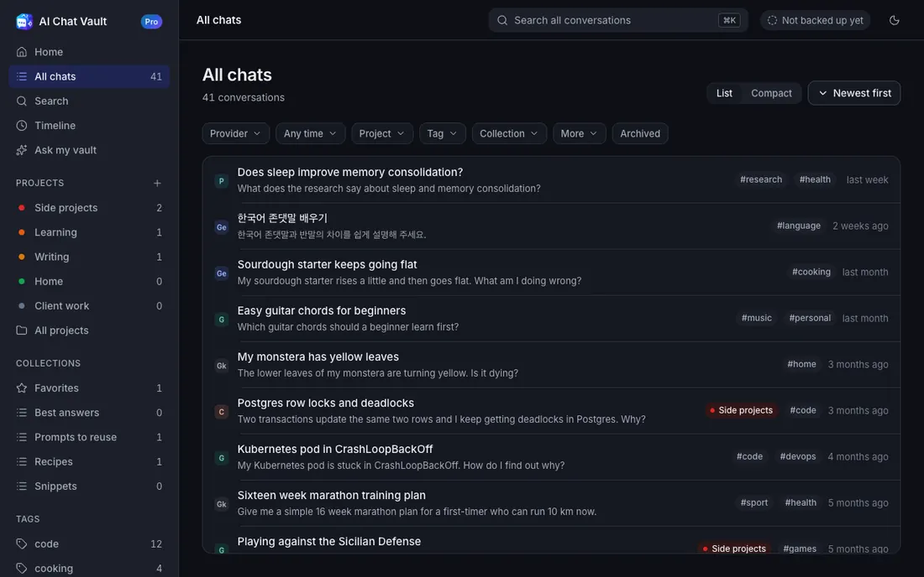Image resolution: width=924 pixels, height=577 pixels.
Task: Click the Not backed up yet status
Action: point(815,20)
